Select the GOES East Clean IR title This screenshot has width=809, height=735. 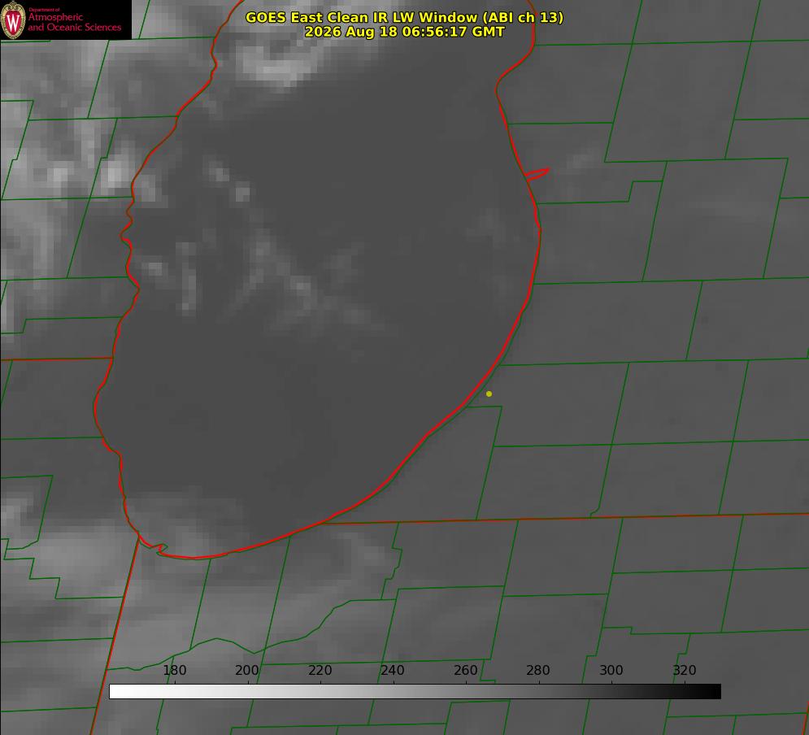(405, 17)
